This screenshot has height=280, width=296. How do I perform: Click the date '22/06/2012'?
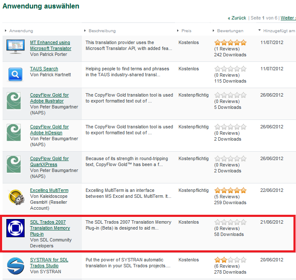272,190
